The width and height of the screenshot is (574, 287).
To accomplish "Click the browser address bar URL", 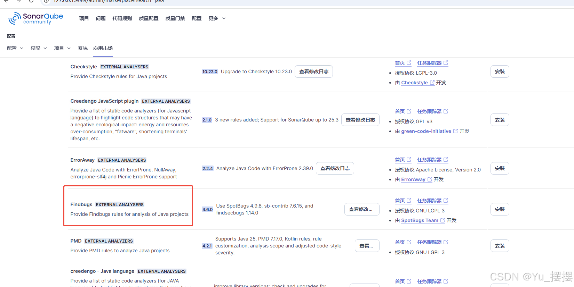I will [x=109, y=1].
